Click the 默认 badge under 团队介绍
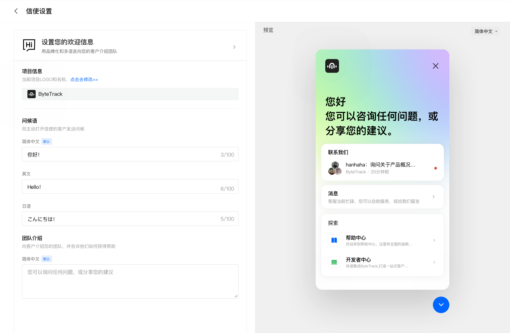 [x=47, y=259]
